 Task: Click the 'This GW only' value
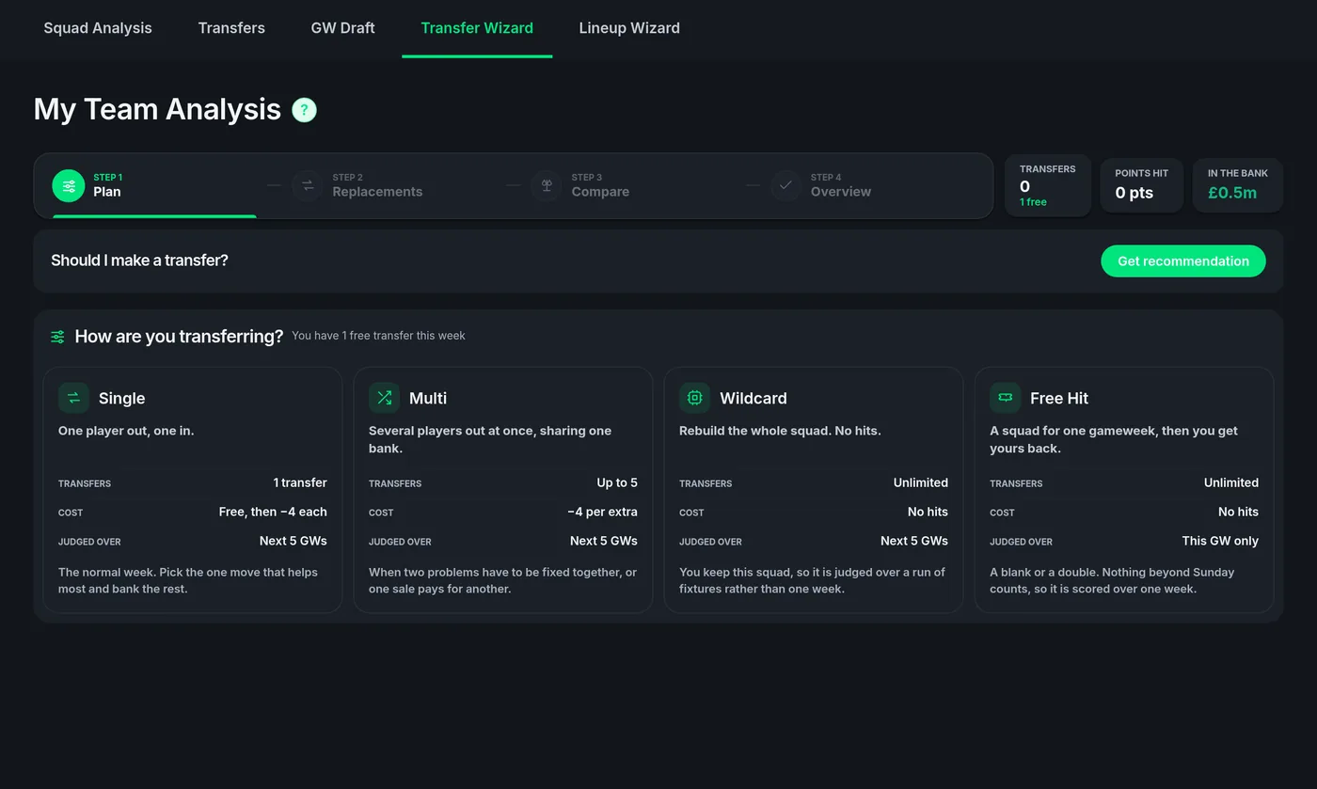click(x=1220, y=541)
